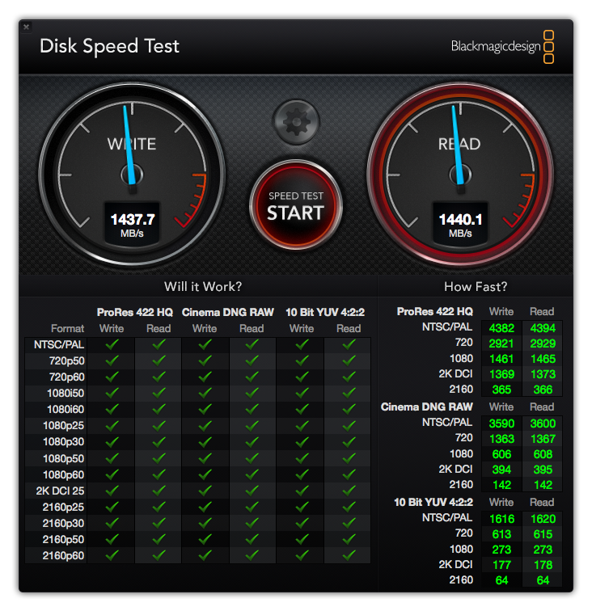Select the 1440.1 MB/s read readout
This screenshot has height=611, width=592.
(460, 225)
